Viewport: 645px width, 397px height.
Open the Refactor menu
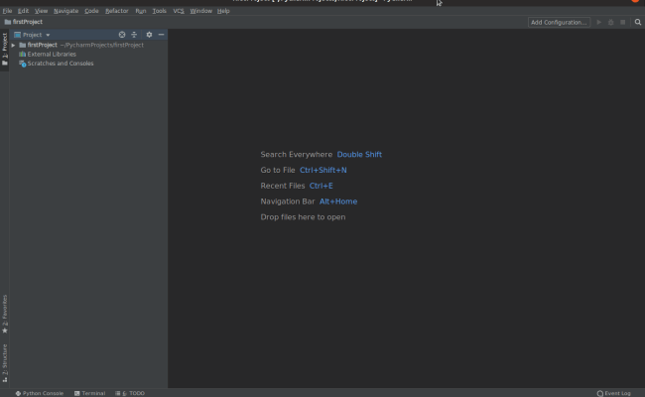tap(117, 11)
